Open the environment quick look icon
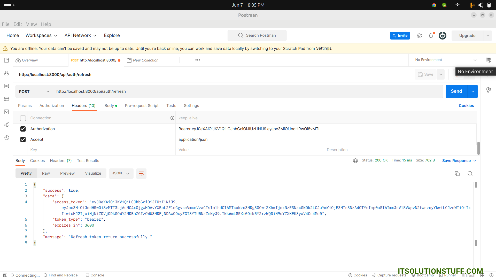The width and height of the screenshot is (496, 279). (x=488, y=60)
